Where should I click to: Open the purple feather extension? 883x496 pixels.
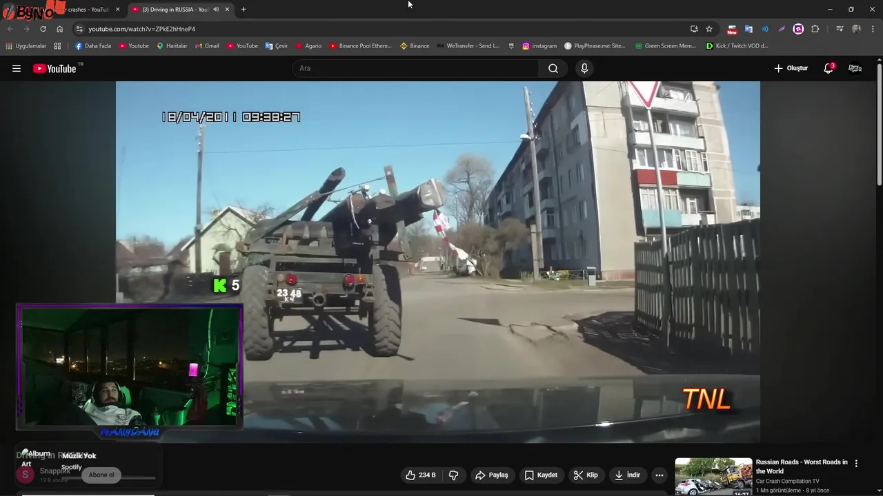coord(782,29)
